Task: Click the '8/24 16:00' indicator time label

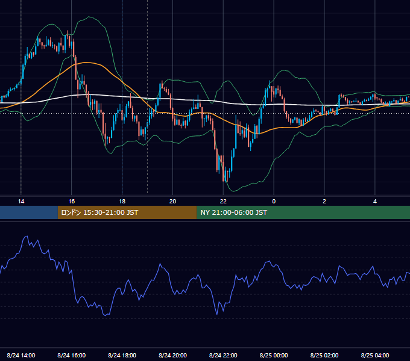Action: 71,355
